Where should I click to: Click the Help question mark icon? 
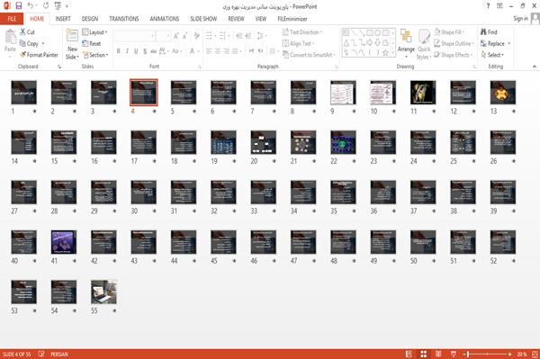tap(488, 6)
